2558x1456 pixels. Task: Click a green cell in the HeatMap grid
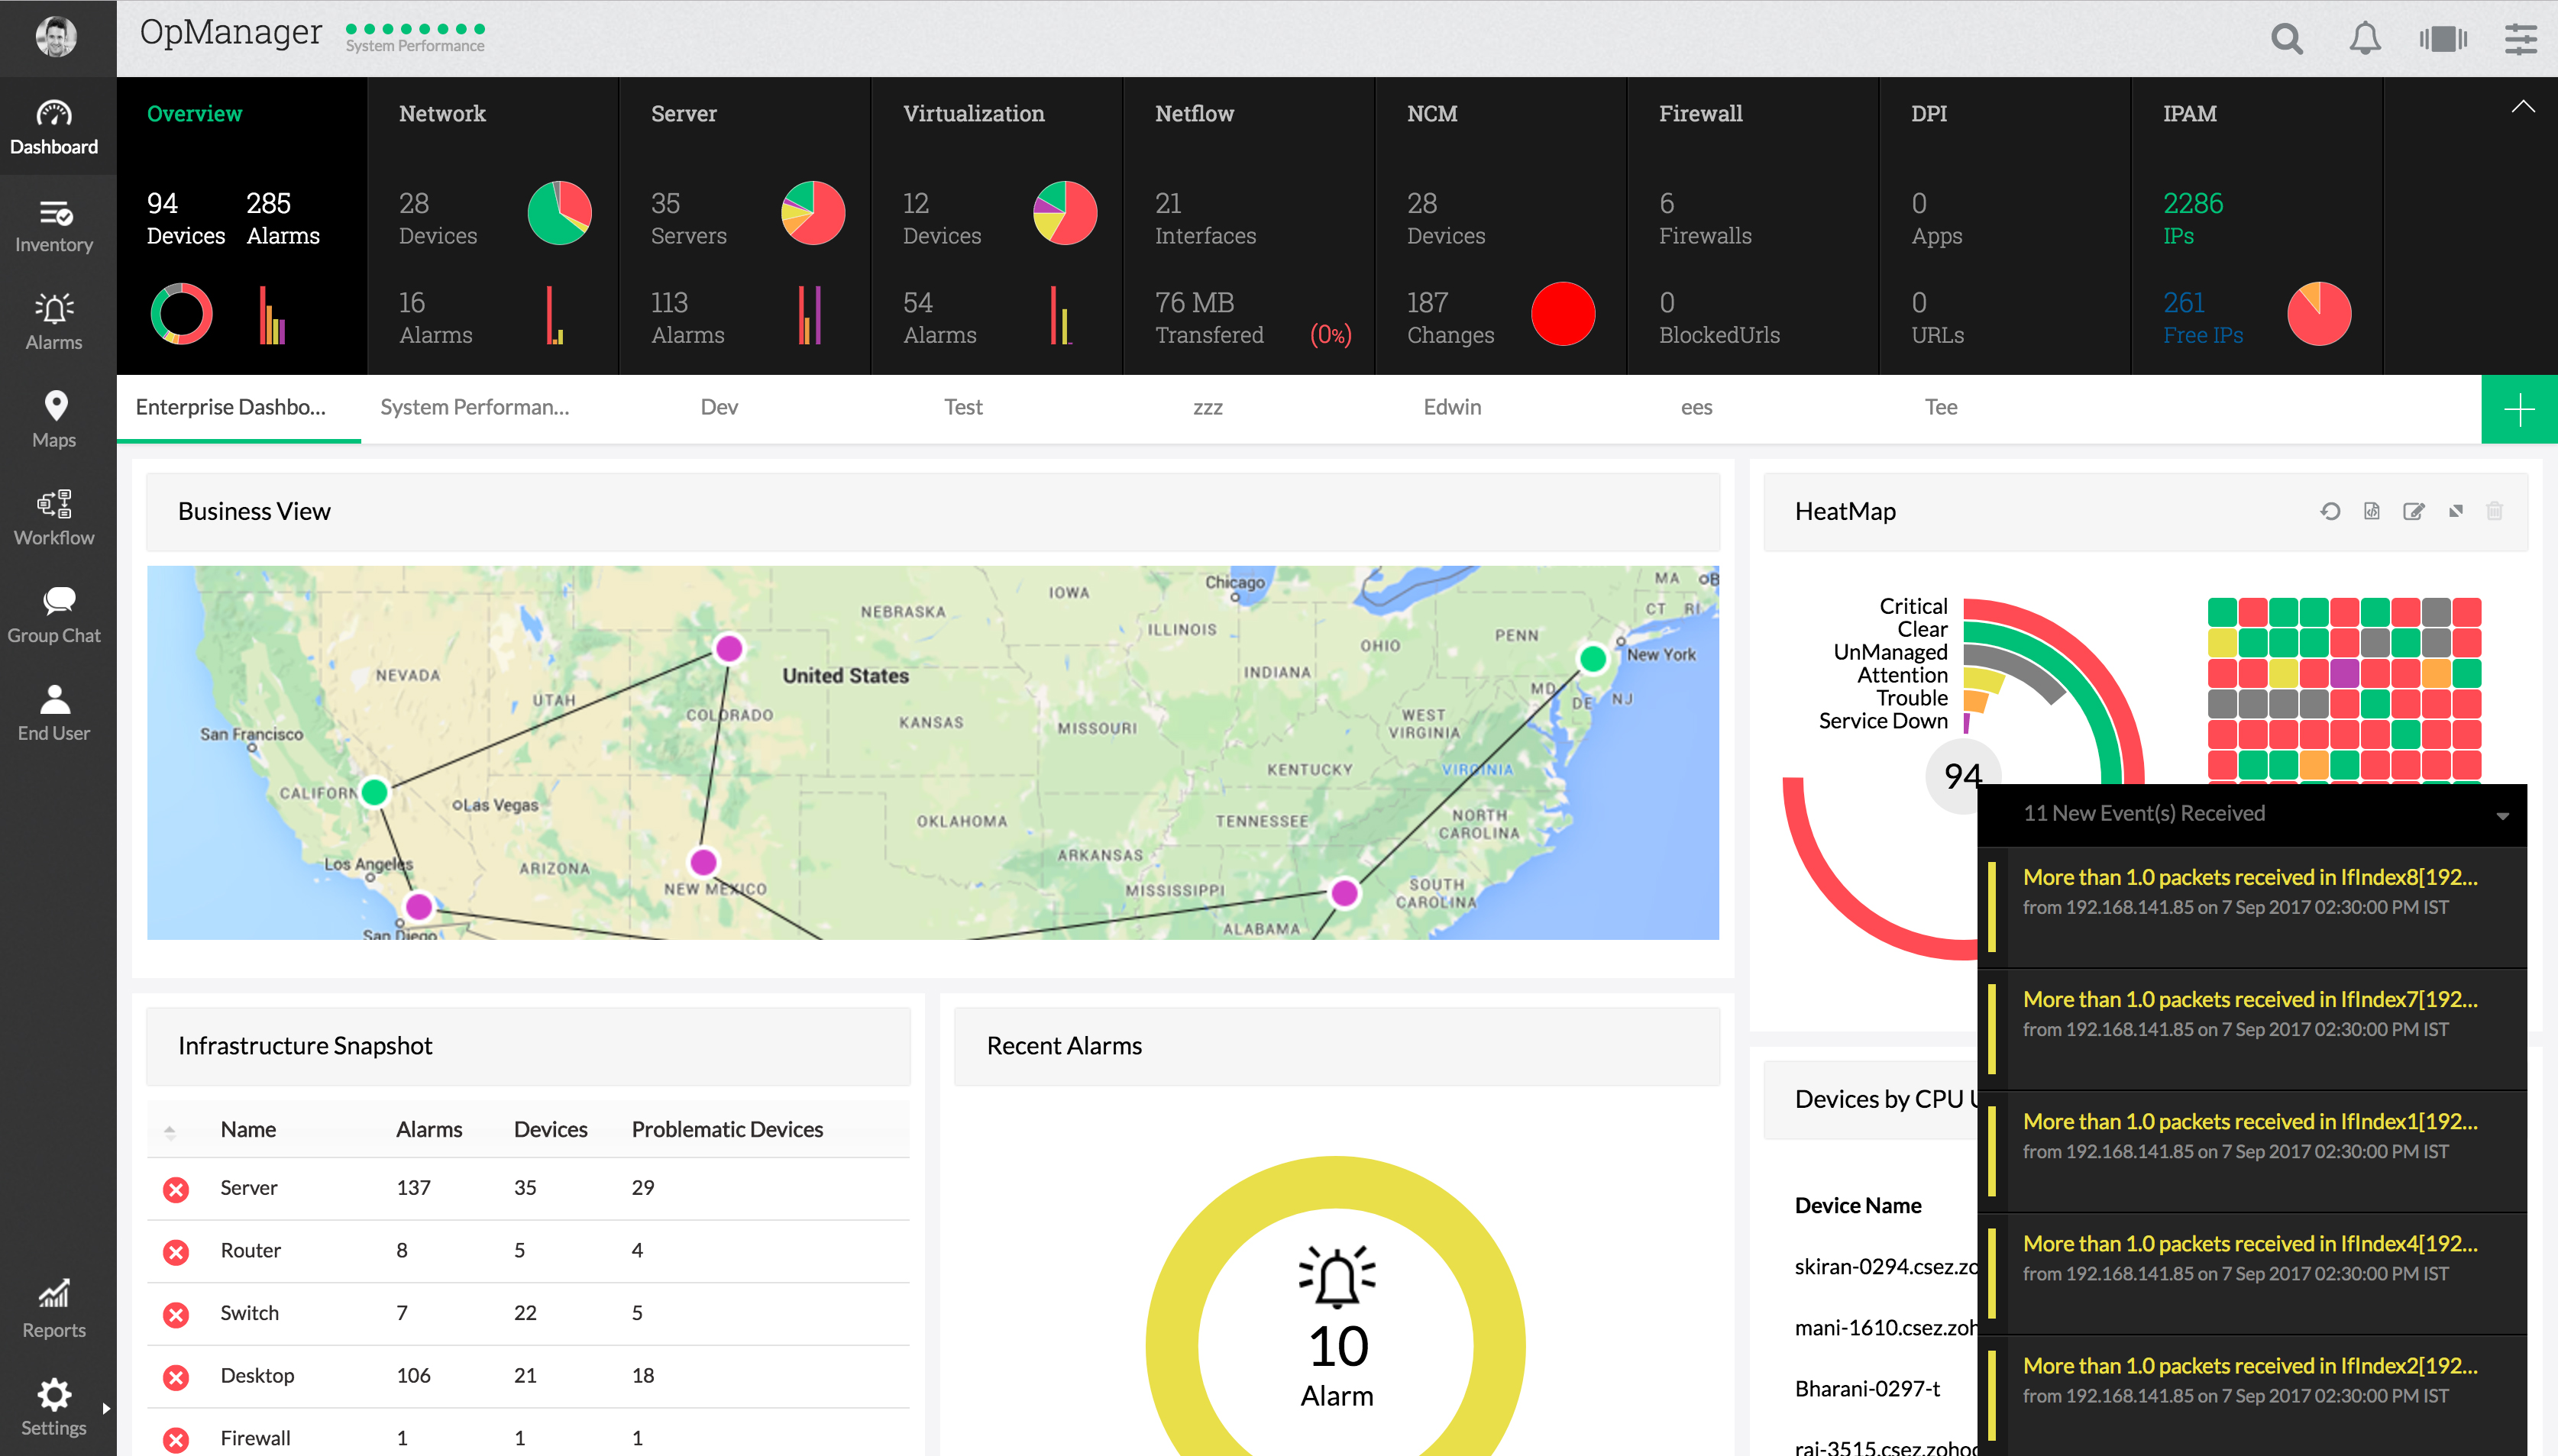pyautogui.click(x=2221, y=611)
